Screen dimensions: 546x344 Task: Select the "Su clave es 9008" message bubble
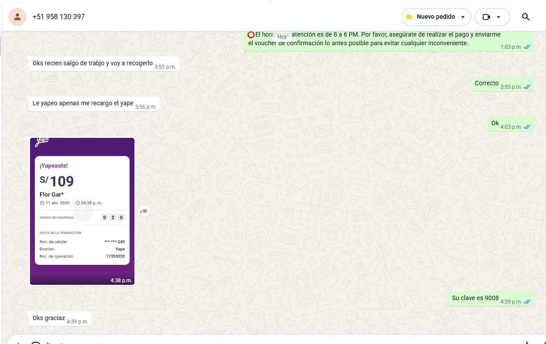point(475,298)
